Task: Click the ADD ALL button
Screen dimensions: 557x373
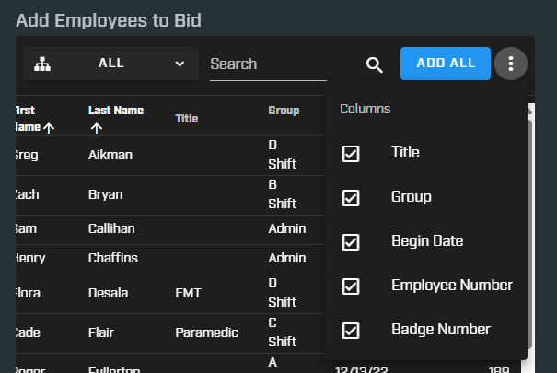Action: [x=446, y=64]
